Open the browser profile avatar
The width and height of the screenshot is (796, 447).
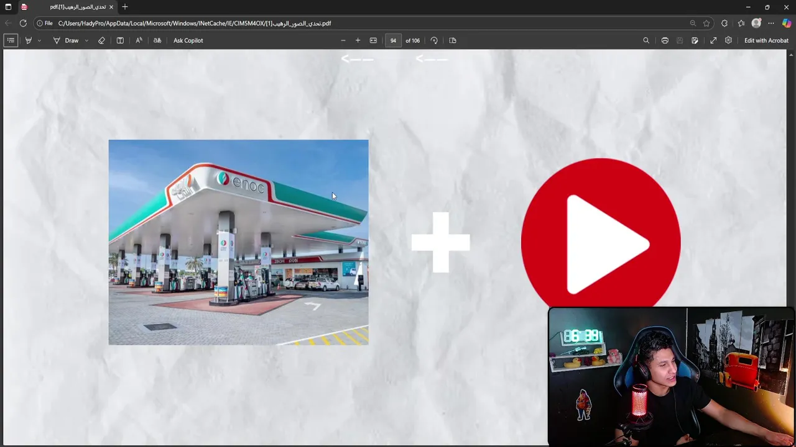756,23
